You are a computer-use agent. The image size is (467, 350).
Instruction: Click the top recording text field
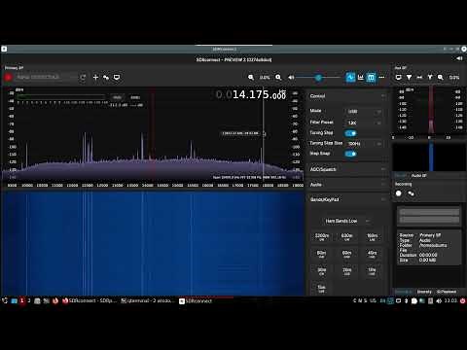[429, 212]
